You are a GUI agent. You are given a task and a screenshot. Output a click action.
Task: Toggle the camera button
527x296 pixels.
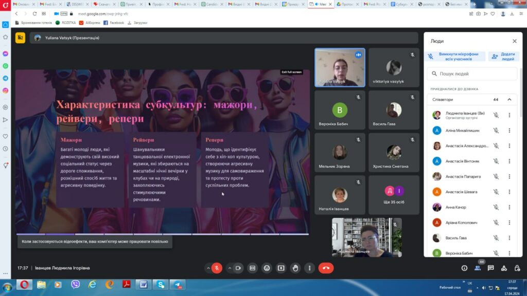pyautogui.click(x=238, y=268)
